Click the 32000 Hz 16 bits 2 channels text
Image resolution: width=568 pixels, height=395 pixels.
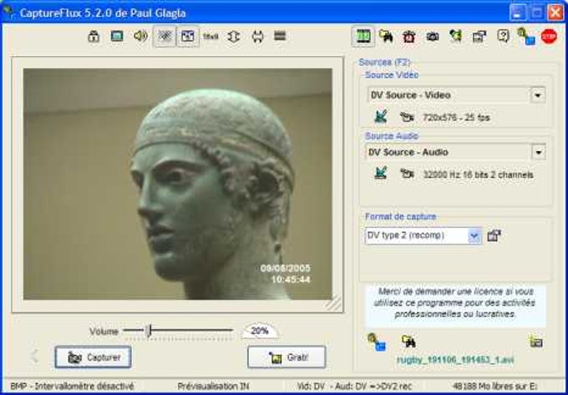tap(479, 175)
